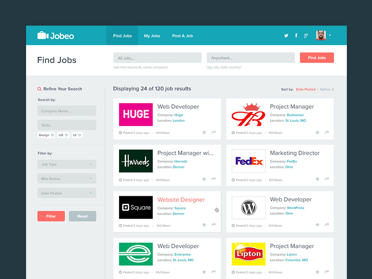Click the red Find Jobs search button
The width and height of the screenshot is (372, 279).
click(317, 58)
